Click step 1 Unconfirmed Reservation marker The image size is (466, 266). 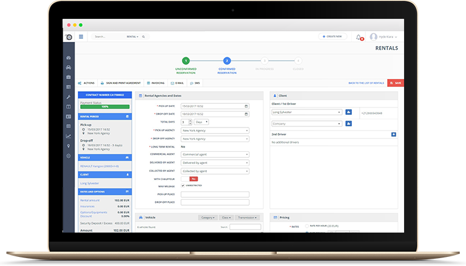[186, 61]
